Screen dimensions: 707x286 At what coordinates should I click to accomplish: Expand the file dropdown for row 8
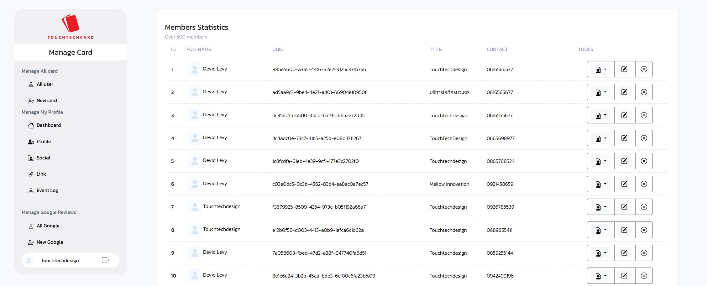[600, 230]
